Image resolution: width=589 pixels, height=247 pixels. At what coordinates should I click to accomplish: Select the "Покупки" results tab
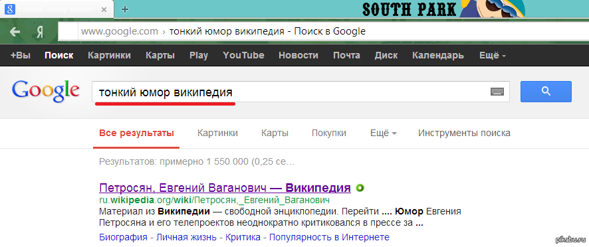click(329, 133)
